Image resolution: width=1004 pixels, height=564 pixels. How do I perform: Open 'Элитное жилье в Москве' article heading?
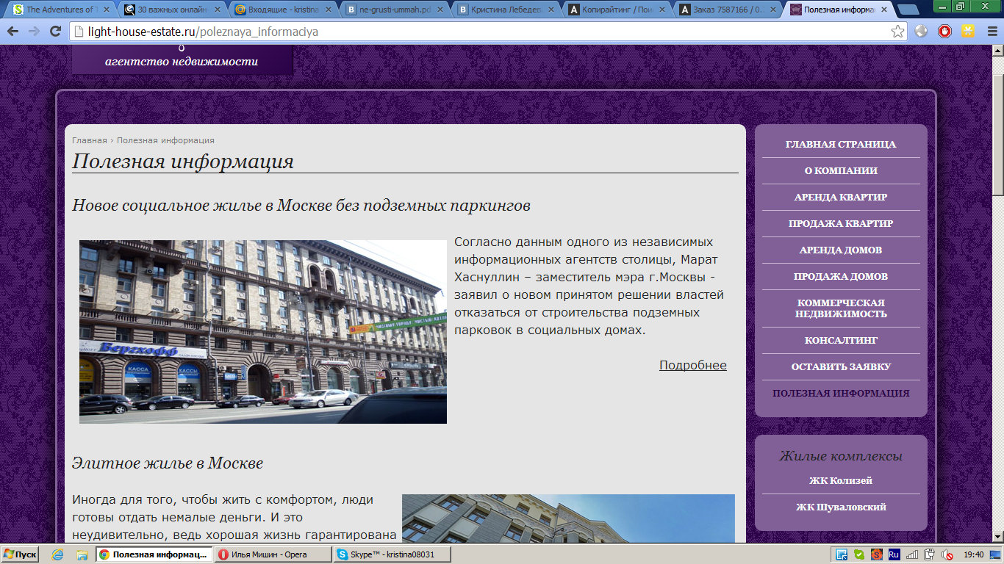[x=168, y=463]
